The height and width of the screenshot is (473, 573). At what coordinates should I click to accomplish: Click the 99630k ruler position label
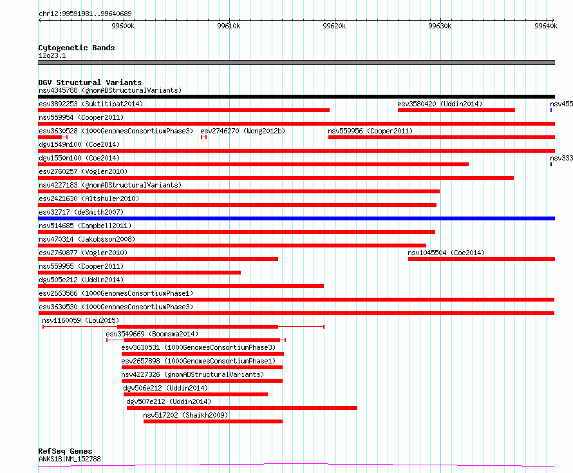coord(440,26)
